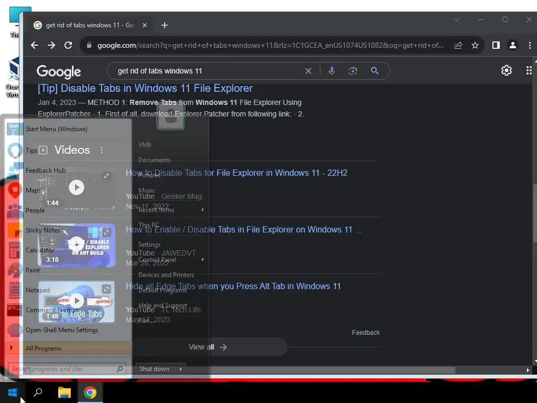Open File Explorer from taskbar
The image size is (537, 403).
[64, 393]
